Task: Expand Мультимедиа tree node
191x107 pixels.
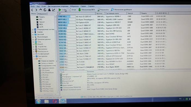Action: pyautogui.click(x=33, y=37)
